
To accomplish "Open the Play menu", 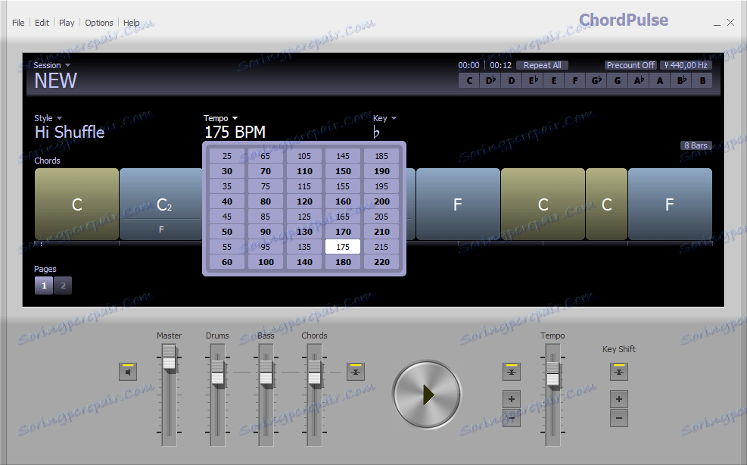I will pyautogui.click(x=67, y=23).
